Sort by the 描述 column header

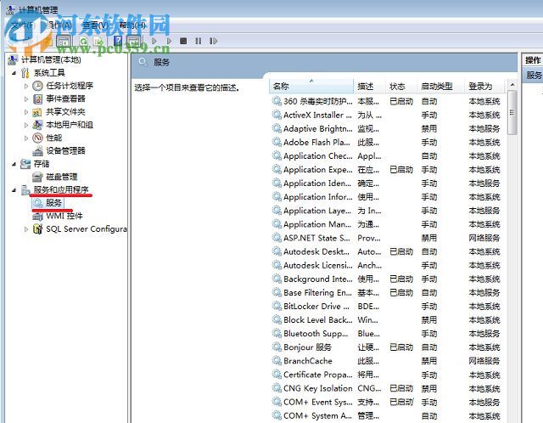pos(369,86)
